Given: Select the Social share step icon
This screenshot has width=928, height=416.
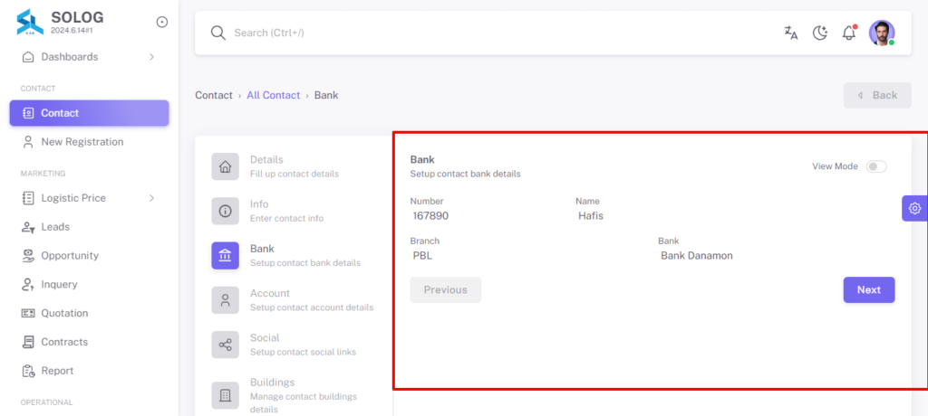Looking at the screenshot, I should pyautogui.click(x=226, y=345).
